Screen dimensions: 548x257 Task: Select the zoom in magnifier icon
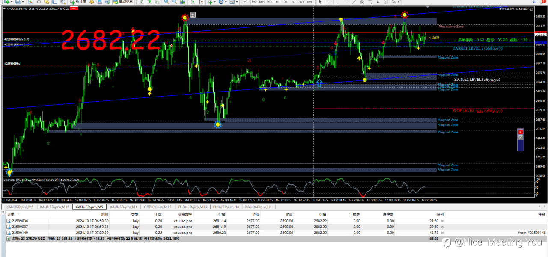click(x=166, y=2)
